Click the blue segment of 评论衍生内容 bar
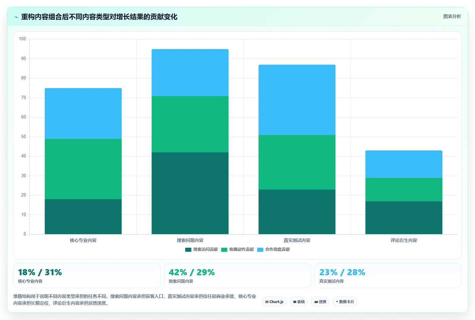 (404, 164)
